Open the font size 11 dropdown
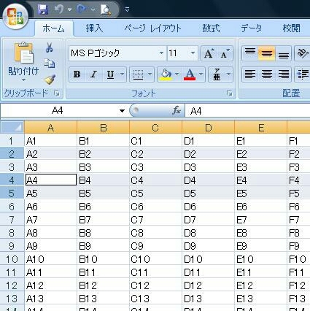This screenshot has height=311, width=310. pos(193,53)
